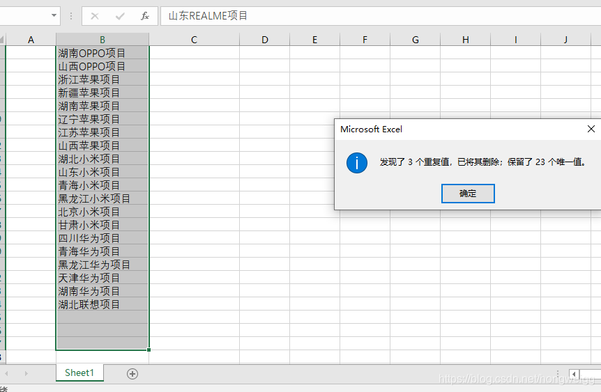Confirm the formula bar entry

tap(120, 16)
